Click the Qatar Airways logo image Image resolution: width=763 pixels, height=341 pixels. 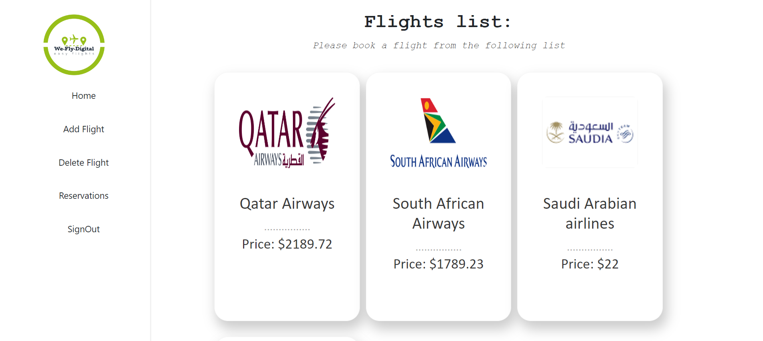tap(287, 133)
